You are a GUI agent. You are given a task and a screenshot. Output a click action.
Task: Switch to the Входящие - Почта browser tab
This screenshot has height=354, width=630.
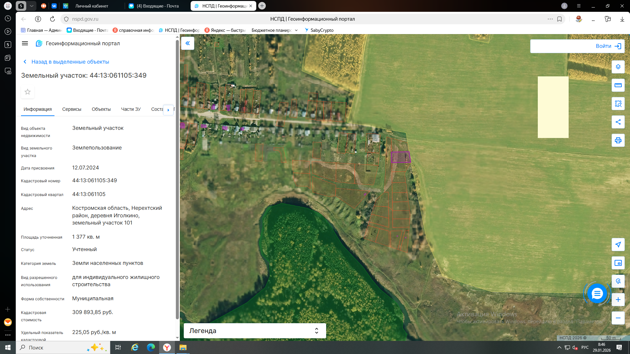click(x=157, y=6)
